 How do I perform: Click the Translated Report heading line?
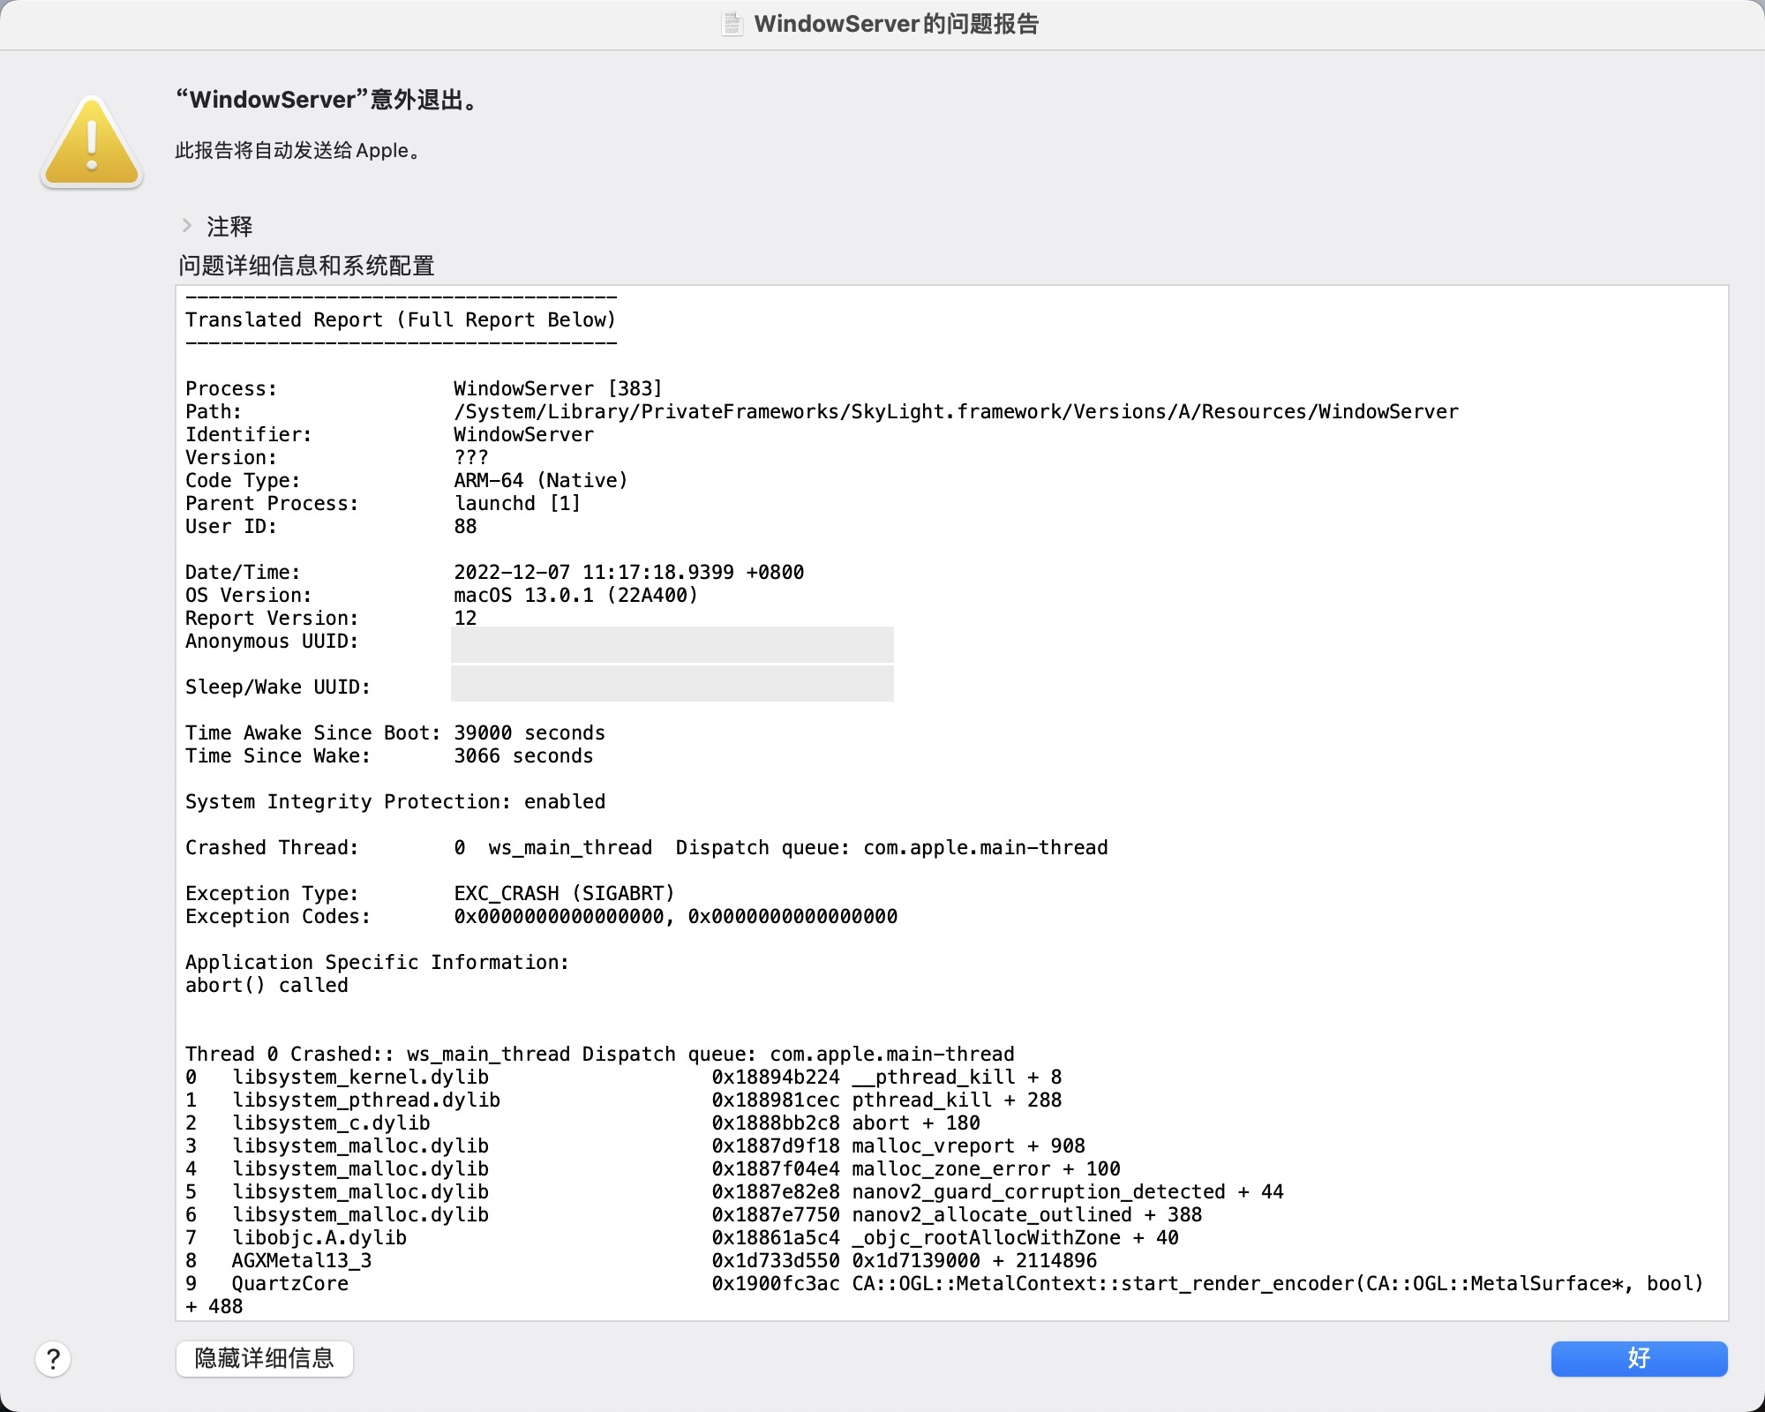[x=400, y=319]
